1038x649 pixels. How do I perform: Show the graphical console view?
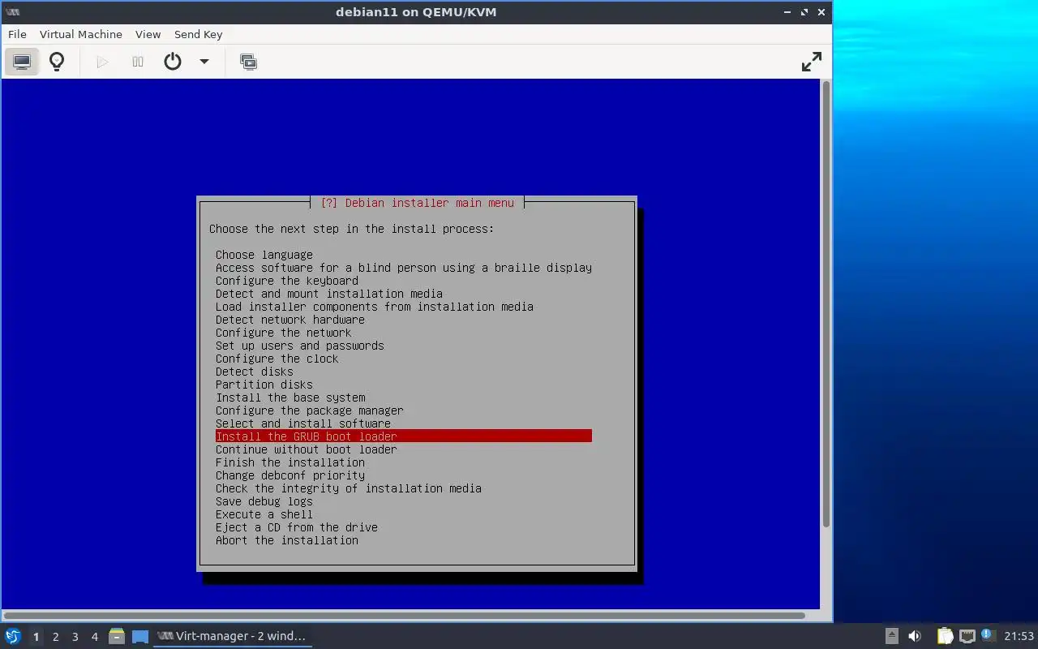coord(22,62)
